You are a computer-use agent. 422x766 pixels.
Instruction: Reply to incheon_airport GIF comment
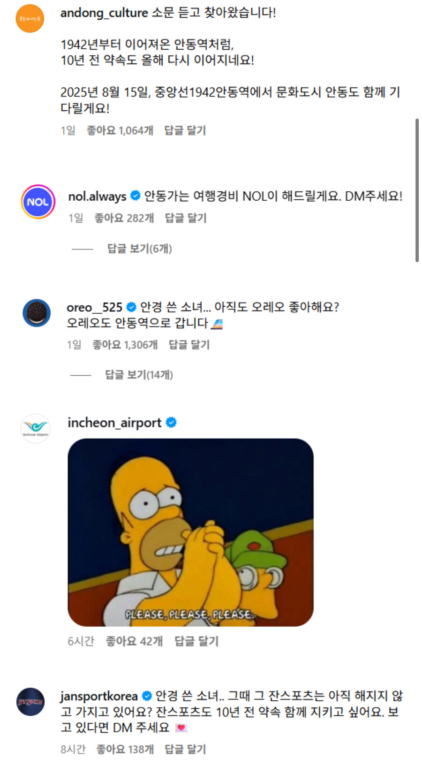[x=196, y=641]
